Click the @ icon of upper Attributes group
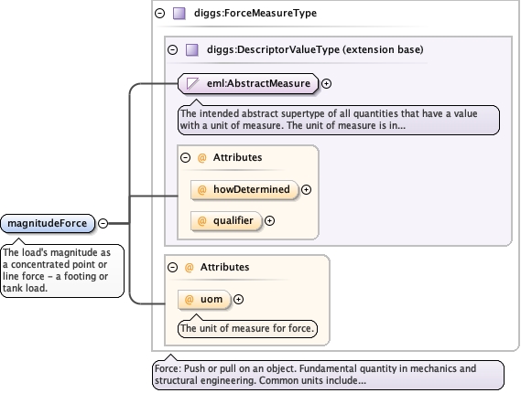521x393 pixels. (x=201, y=157)
